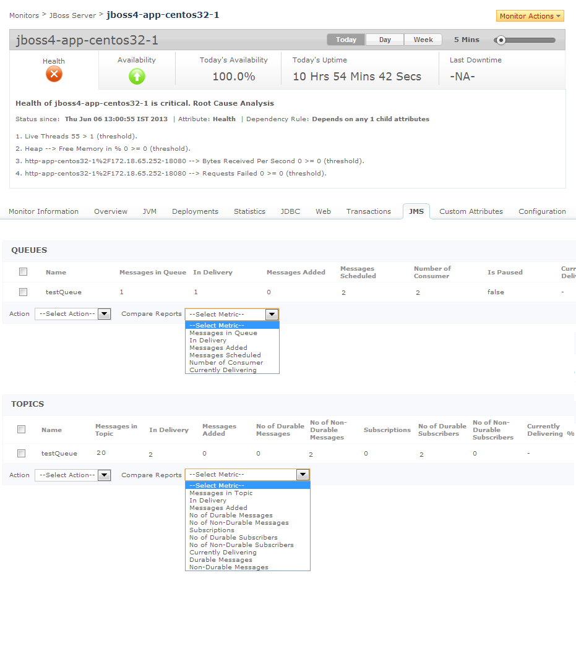Open the Web tab
The image size is (576, 649).
click(323, 211)
